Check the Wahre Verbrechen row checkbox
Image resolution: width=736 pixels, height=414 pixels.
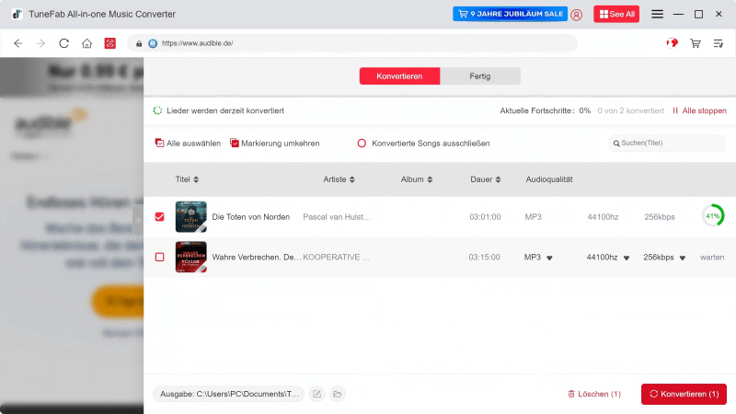click(x=159, y=258)
